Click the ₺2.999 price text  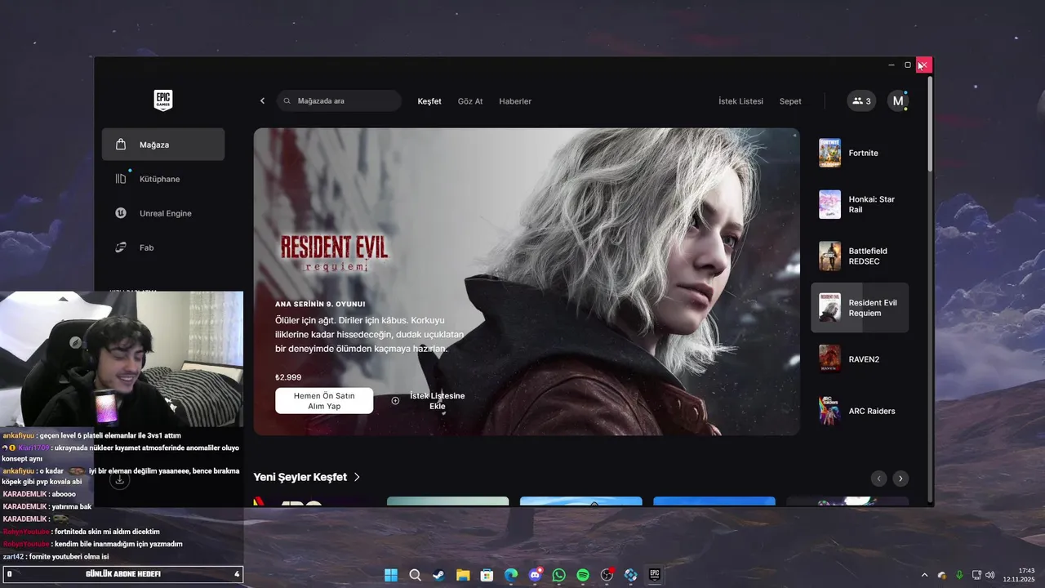[288, 377]
